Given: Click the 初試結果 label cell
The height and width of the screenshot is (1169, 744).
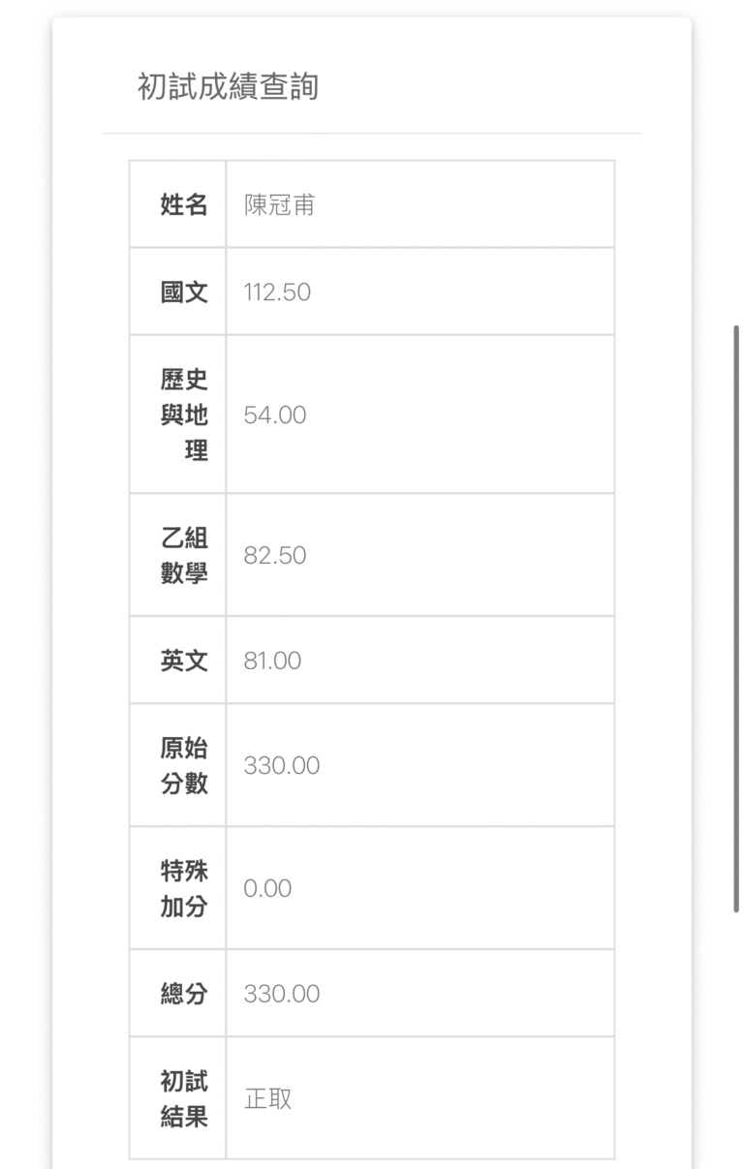Looking at the screenshot, I should pyautogui.click(x=184, y=1098).
